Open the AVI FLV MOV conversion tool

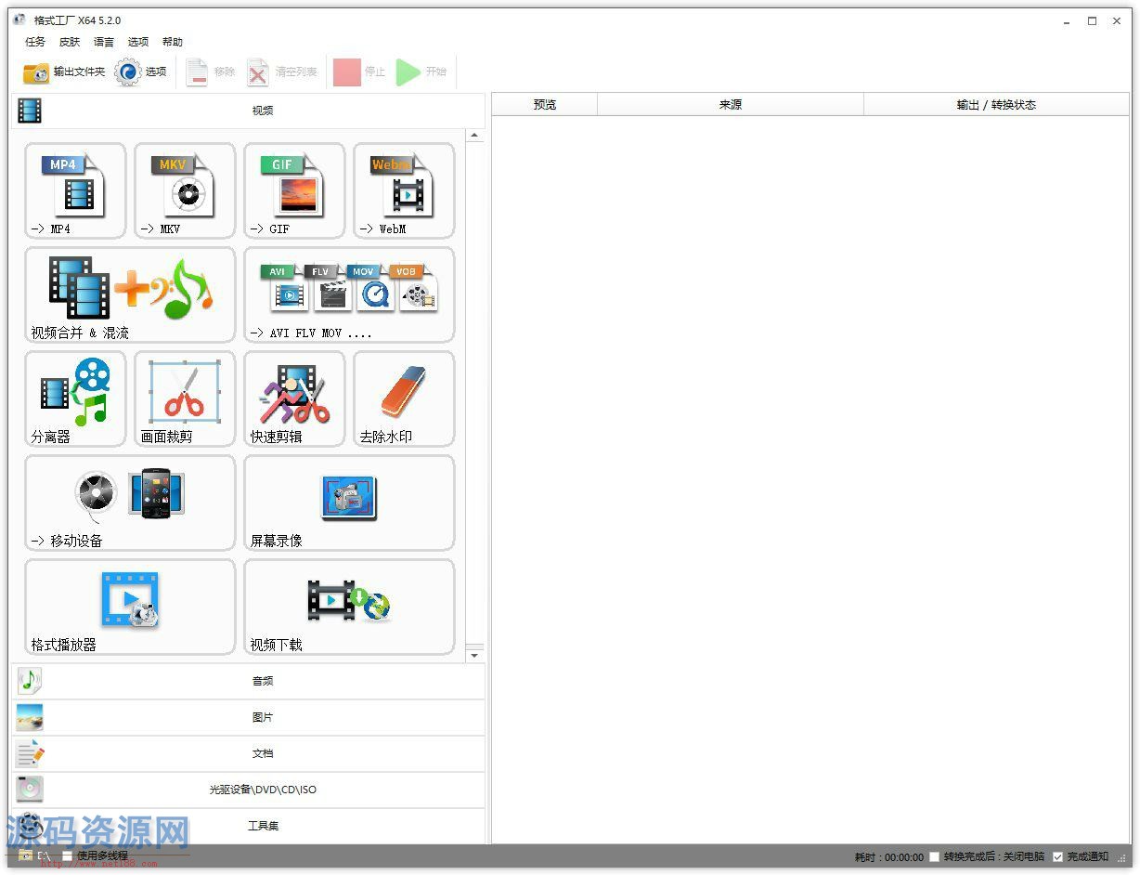point(349,294)
